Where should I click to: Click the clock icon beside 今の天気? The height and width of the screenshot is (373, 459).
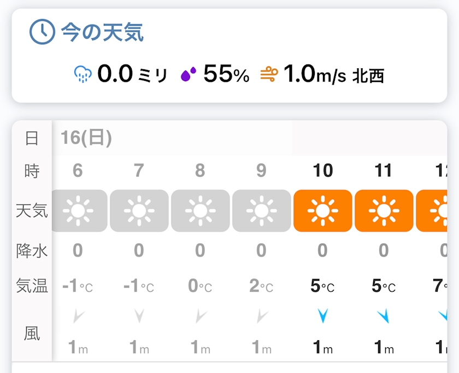click(42, 32)
